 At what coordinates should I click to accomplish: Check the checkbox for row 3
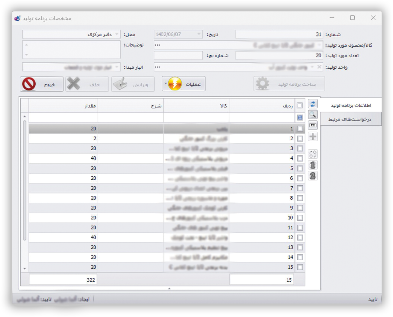coord(300,148)
